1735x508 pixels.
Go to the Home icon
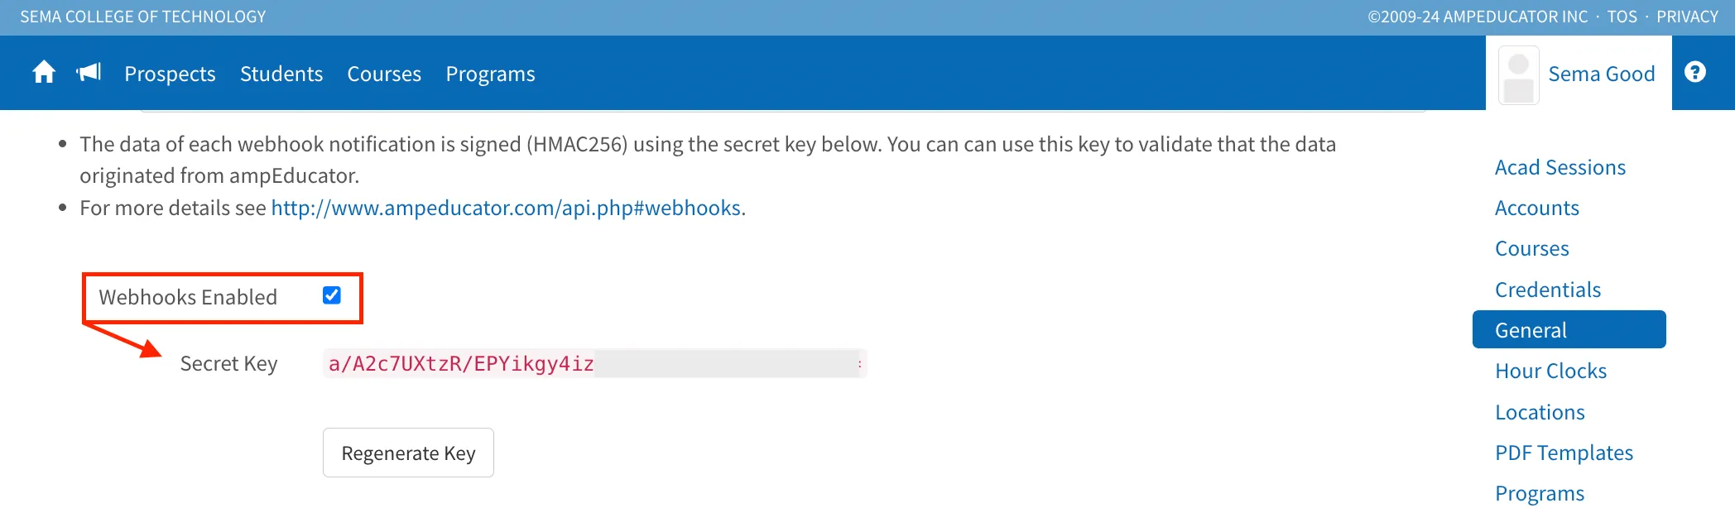pyautogui.click(x=44, y=73)
